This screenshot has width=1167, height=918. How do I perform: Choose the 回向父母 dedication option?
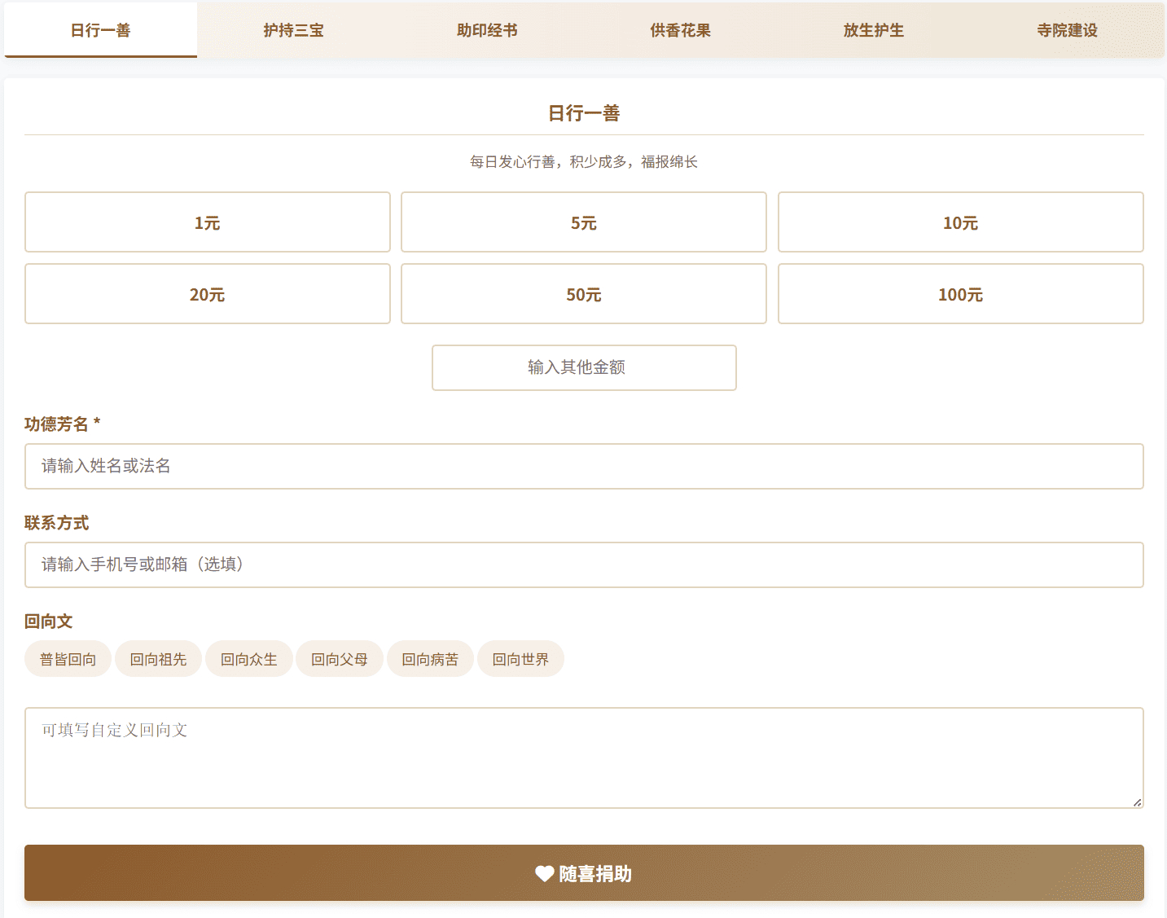[x=340, y=658]
